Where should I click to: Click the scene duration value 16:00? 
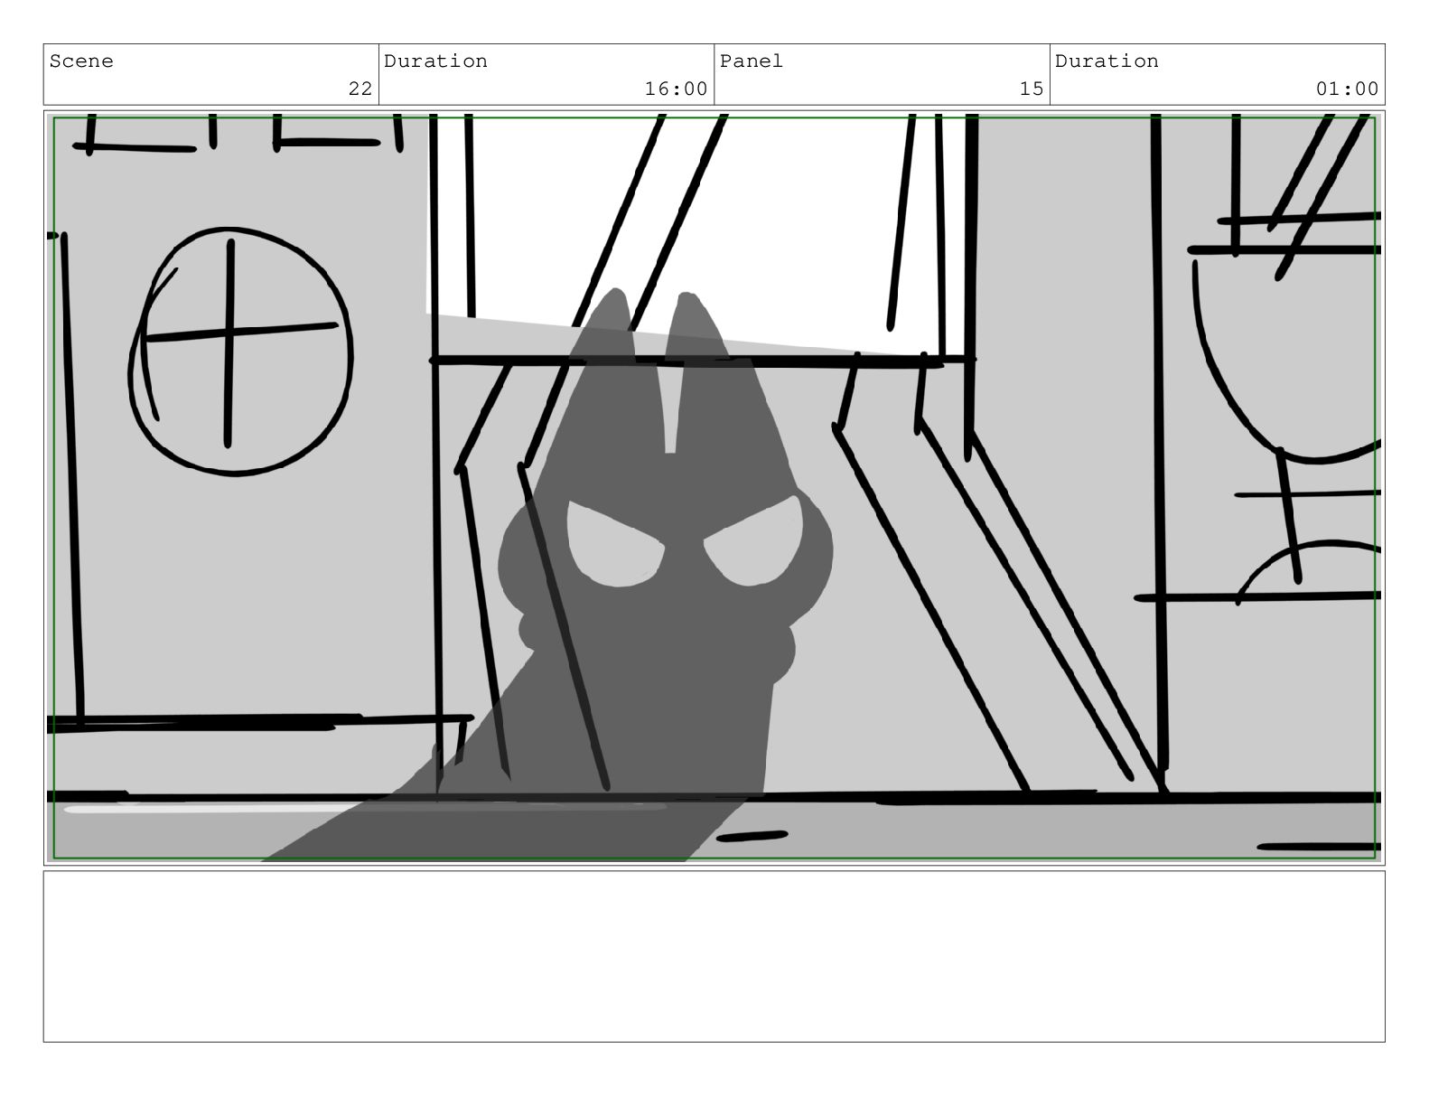pyautogui.click(x=676, y=89)
